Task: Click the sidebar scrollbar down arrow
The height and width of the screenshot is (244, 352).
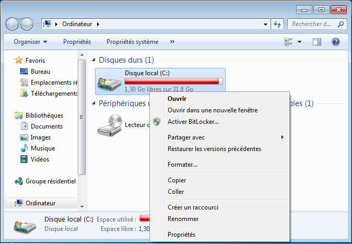Action: pos(82,206)
